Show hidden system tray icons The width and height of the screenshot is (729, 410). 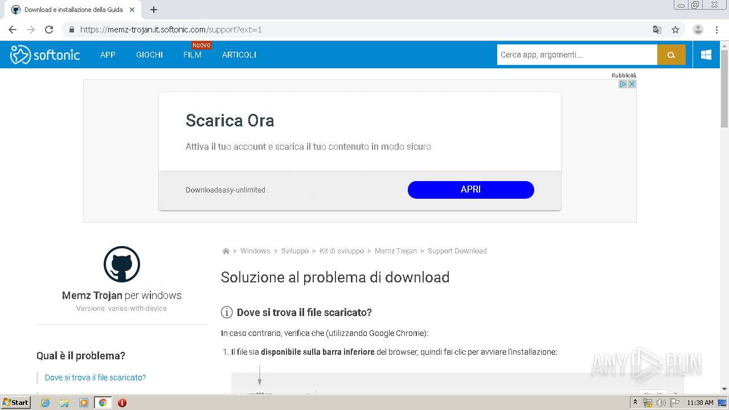click(635, 403)
